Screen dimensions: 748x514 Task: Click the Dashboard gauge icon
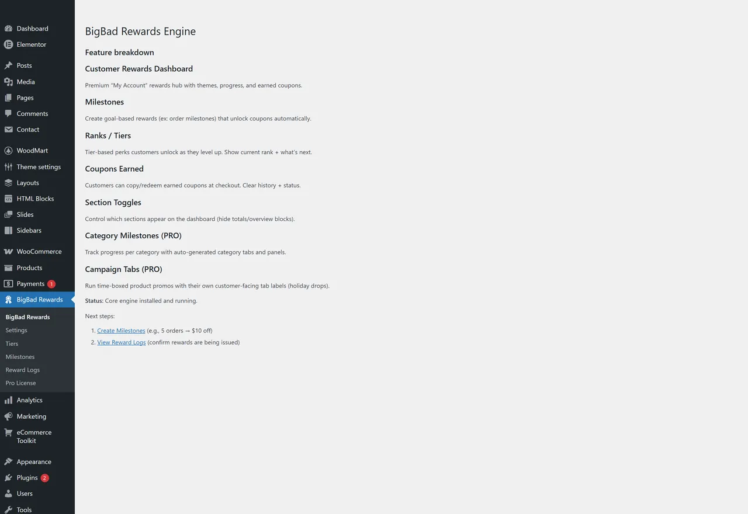(x=8, y=29)
